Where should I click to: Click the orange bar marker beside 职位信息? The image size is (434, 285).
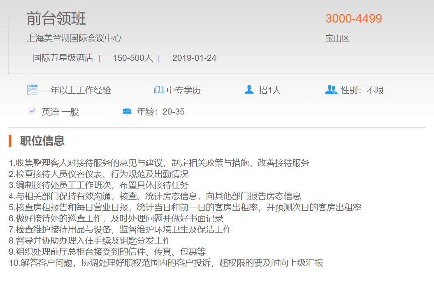(x=10, y=141)
